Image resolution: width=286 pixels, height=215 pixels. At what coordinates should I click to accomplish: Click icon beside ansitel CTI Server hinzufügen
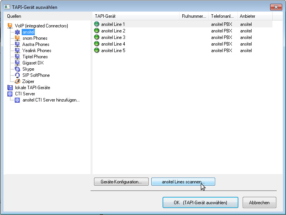point(17,100)
